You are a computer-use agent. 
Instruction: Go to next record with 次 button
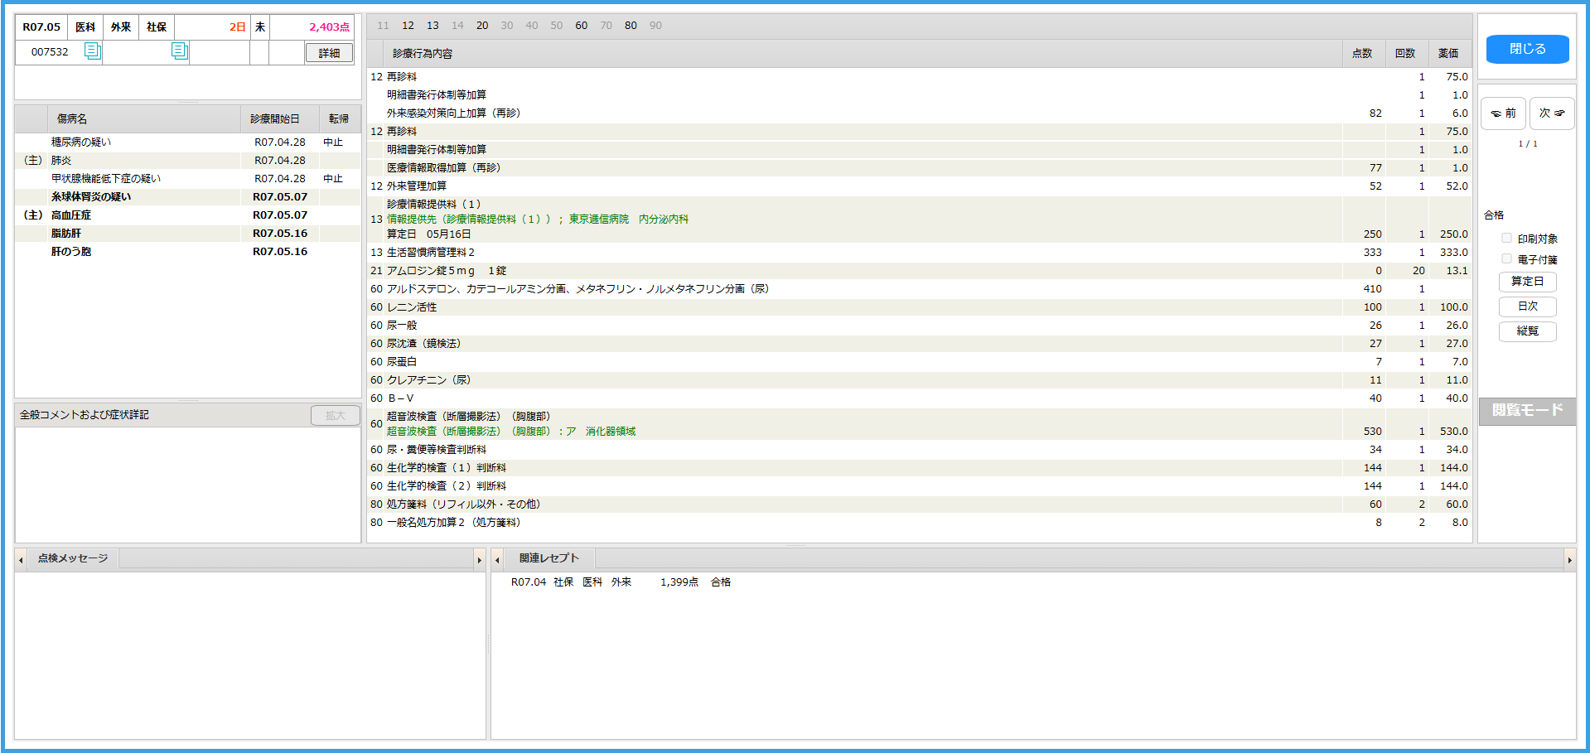pos(1552,113)
